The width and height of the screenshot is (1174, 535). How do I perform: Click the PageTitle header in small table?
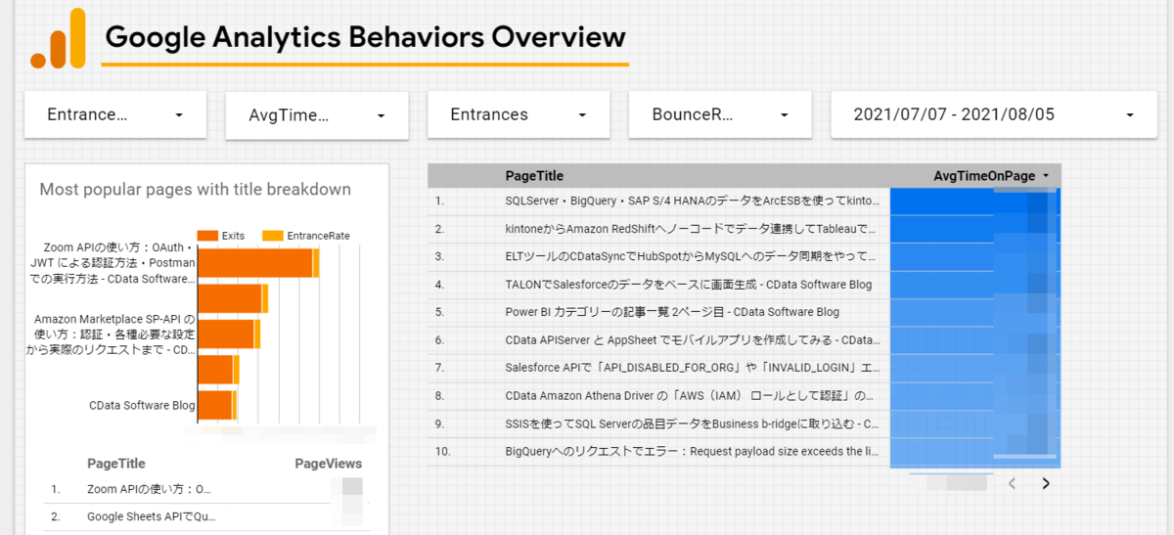pyautogui.click(x=116, y=464)
